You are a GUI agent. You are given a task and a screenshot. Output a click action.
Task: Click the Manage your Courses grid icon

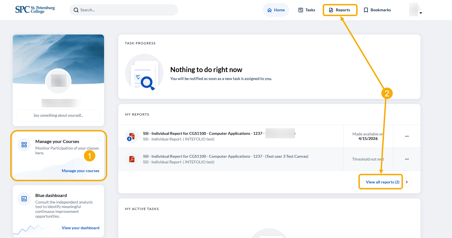(24, 145)
